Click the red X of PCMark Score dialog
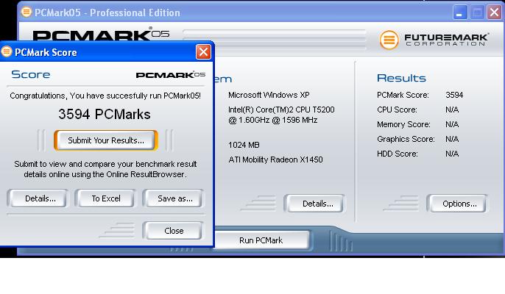Screen dimensions: 505x294 coord(203,51)
